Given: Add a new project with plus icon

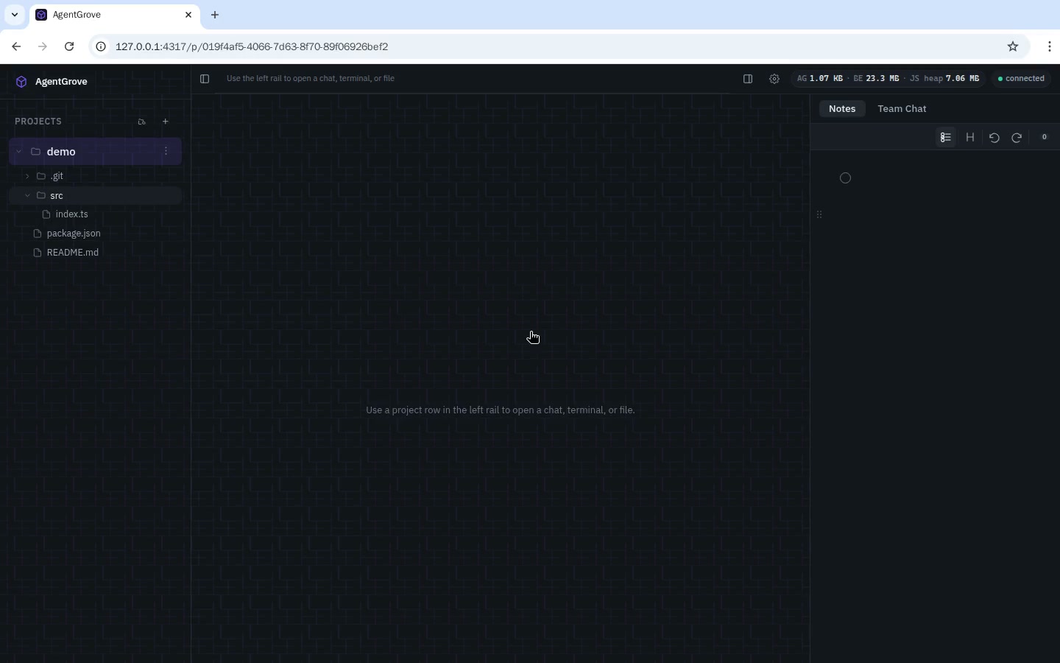Looking at the screenshot, I should coord(166,122).
